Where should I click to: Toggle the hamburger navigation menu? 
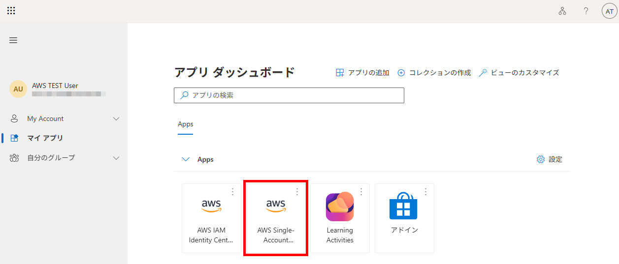13,40
